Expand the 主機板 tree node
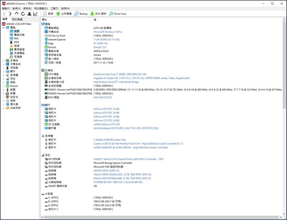This screenshot has width=287, height=220. [4, 61]
